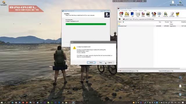This screenshot has height=104, width=186.
Task: Click the Comment icon in WinRAR toolbar
Action: [x=172, y=14]
